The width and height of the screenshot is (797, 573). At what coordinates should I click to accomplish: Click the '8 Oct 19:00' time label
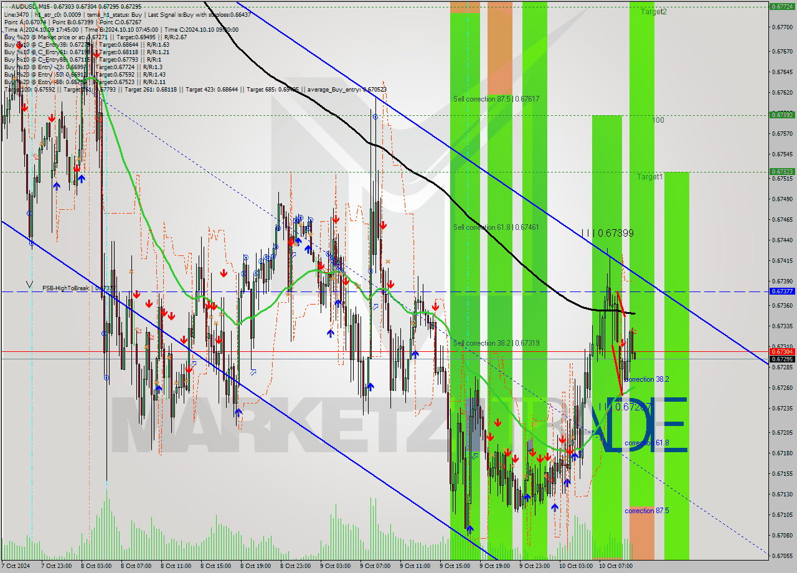pos(255,566)
